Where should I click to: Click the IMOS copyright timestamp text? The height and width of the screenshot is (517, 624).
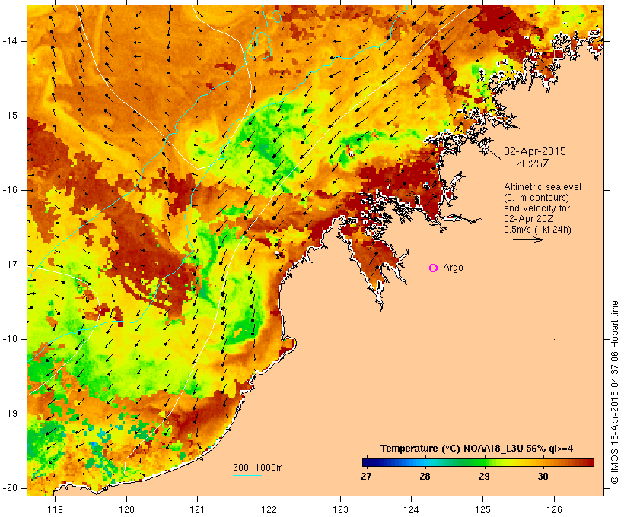(614, 392)
